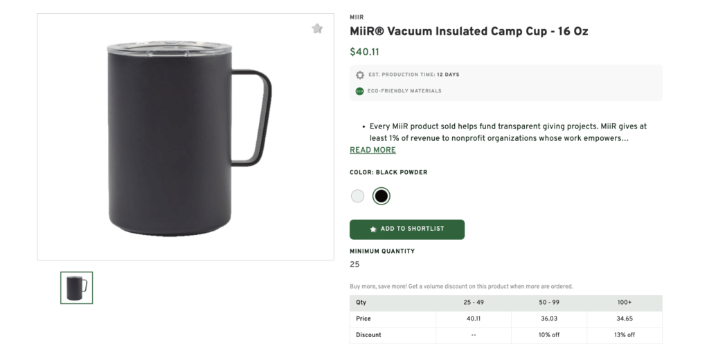Viewport: 709px width, 351px height.
Task: Select the white color swatch
Action: 357,196
